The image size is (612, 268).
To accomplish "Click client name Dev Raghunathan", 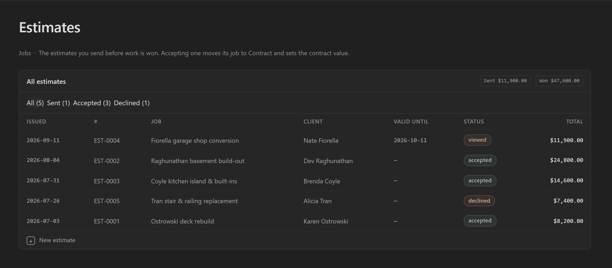I will (328, 161).
